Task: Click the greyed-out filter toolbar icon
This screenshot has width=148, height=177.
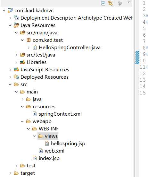Action: coord(120,3)
